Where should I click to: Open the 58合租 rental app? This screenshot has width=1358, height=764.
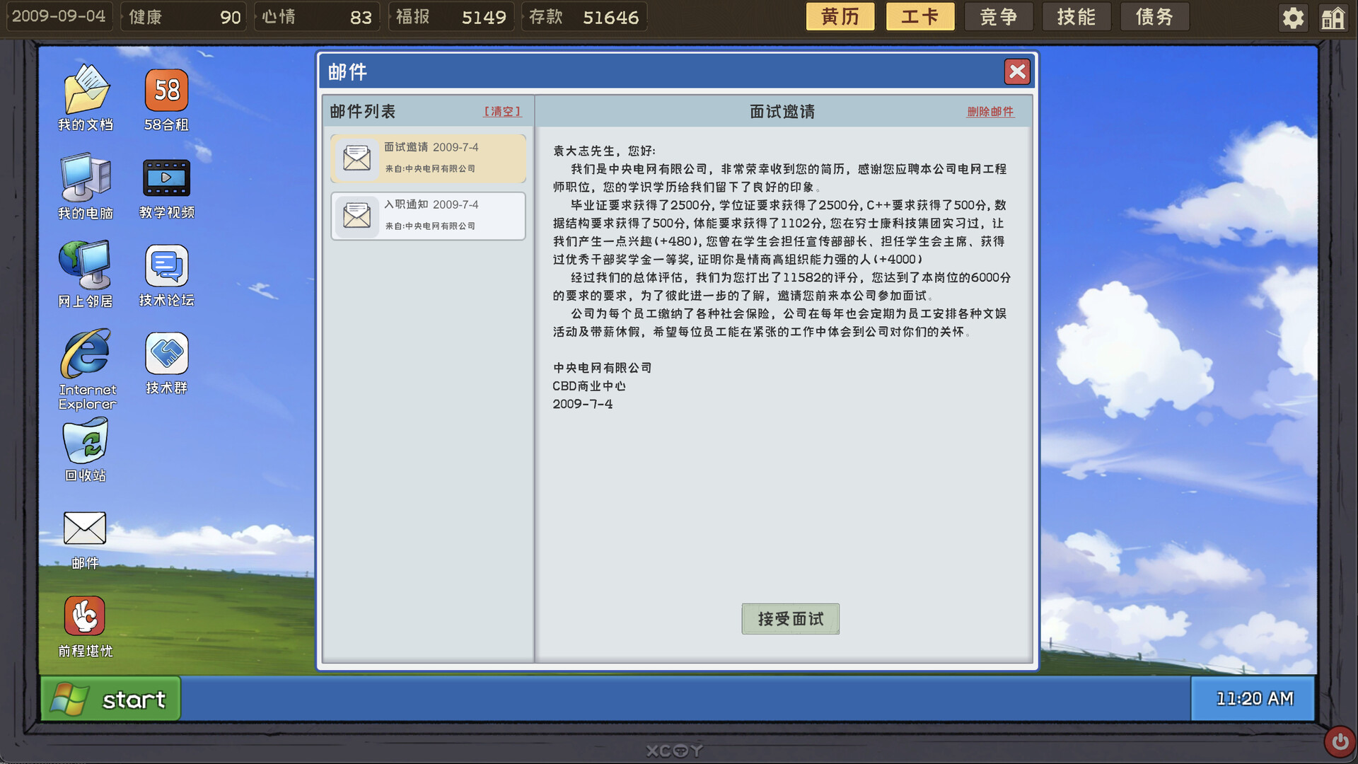[166, 91]
